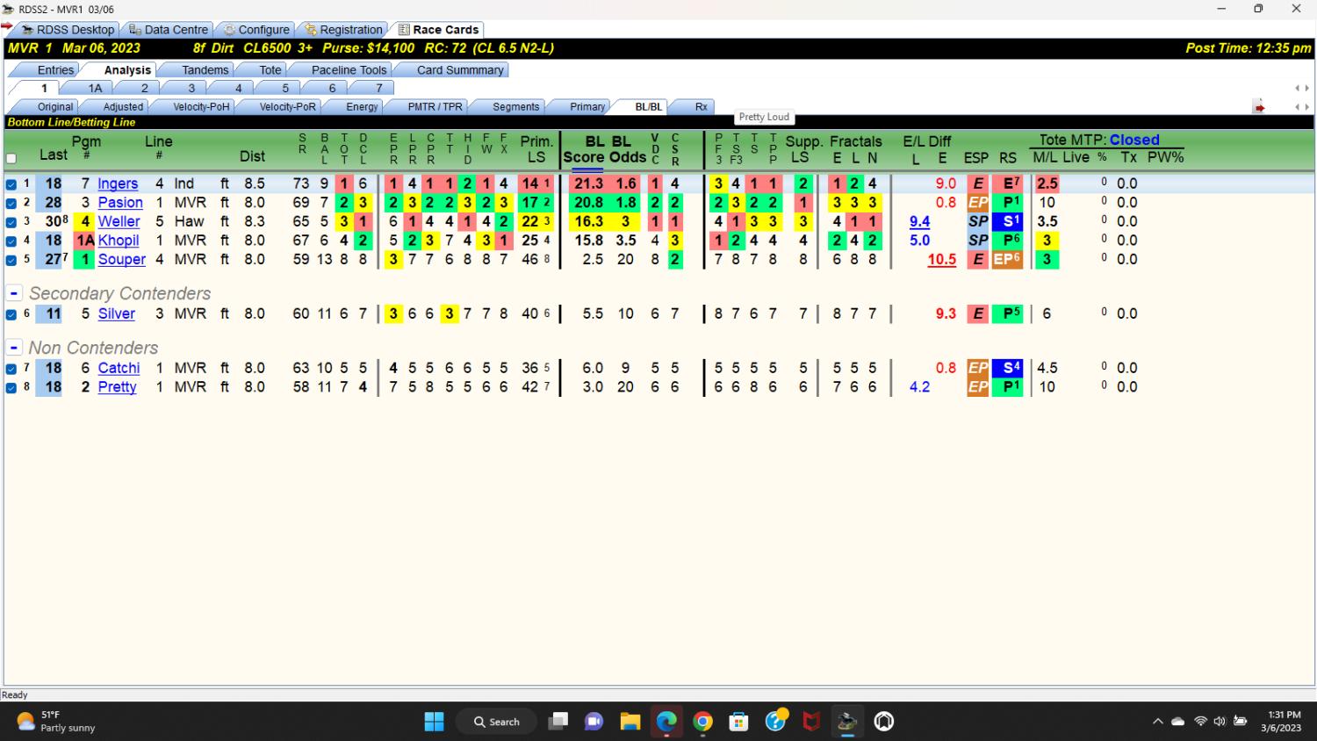Click the Wi-Fi network tray icon

[1200, 722]
